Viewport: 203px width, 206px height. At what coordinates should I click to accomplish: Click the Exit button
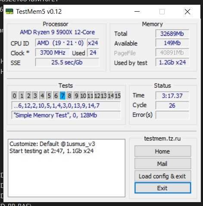pyautogui.click(x=162, y=188)
